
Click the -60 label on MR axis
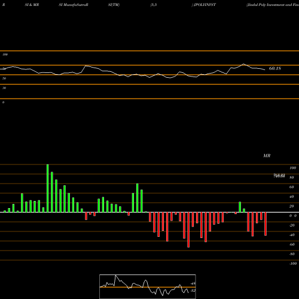click(x=292, y=245)
